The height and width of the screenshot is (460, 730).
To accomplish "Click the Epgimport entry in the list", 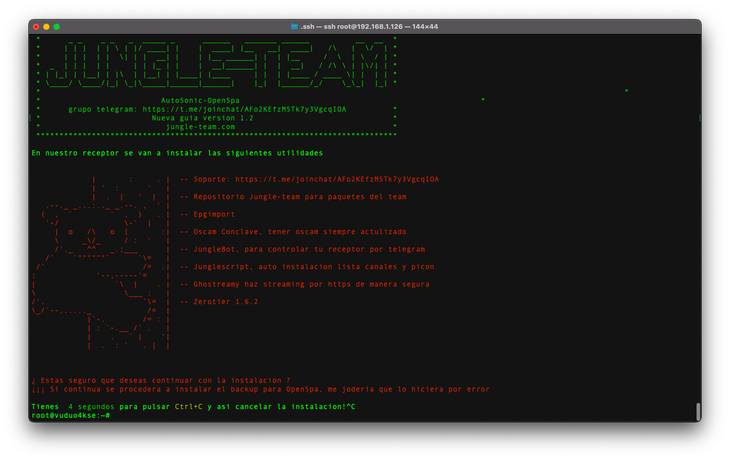I will [x=214, y=215].
